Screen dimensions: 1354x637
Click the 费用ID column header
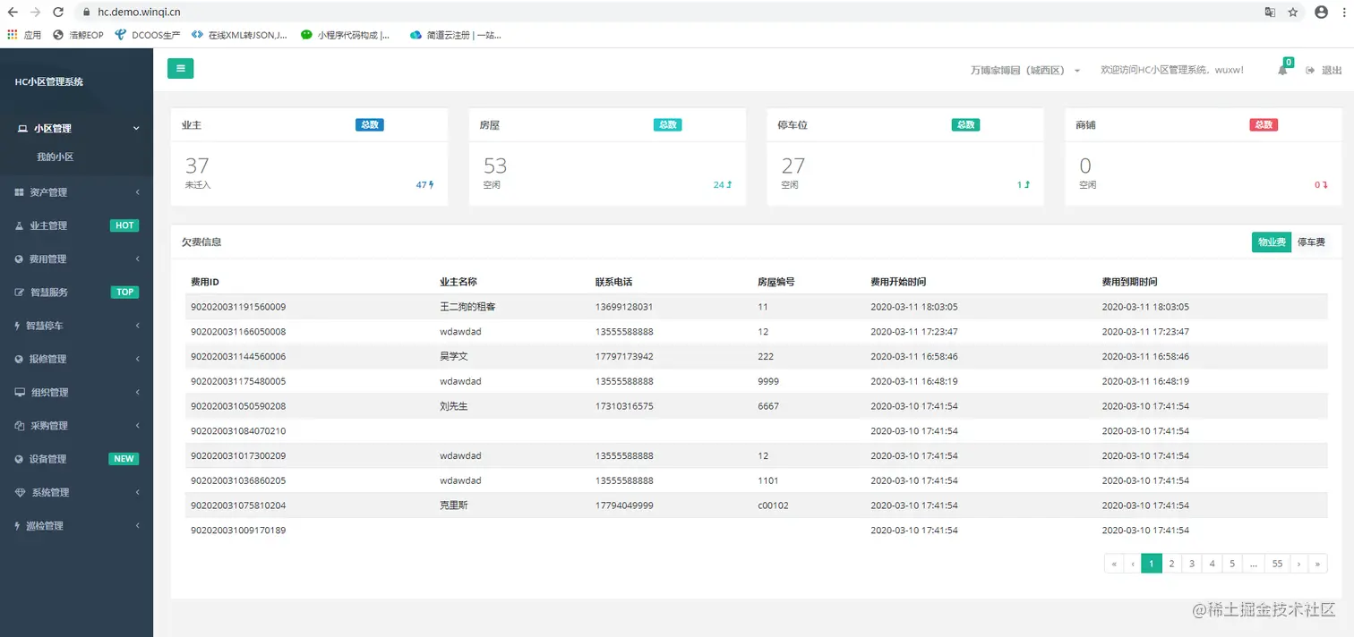(207, 282)
